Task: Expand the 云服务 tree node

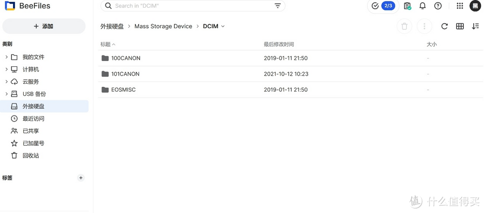Action: [6, 82]
